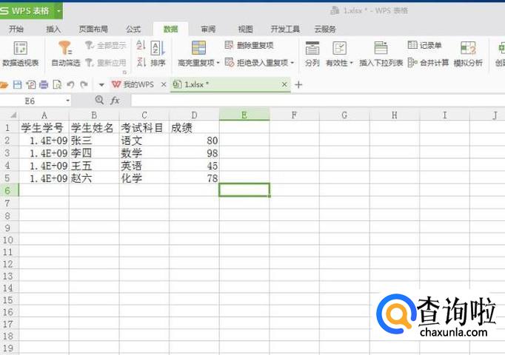Expand the filter group dialog launcher
505x355 pixels.
pyautogui.click(x=124, y=72)
